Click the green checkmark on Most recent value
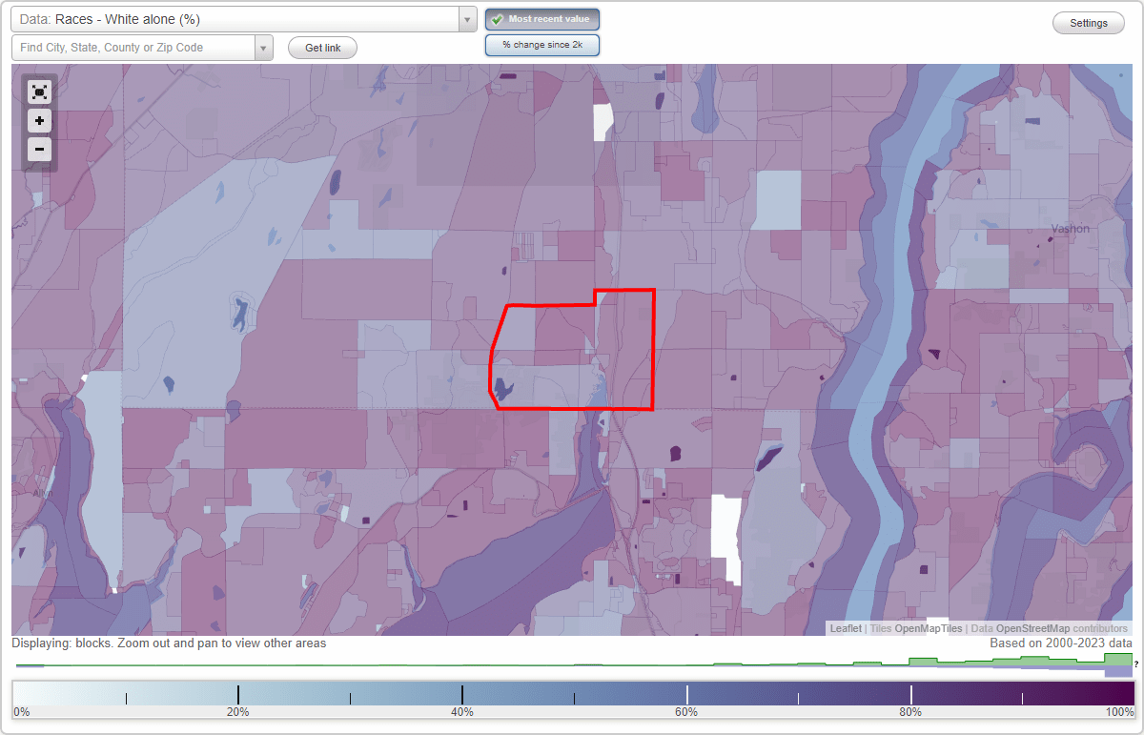Viewport: 1144px width, 735px height. point(498,18)
